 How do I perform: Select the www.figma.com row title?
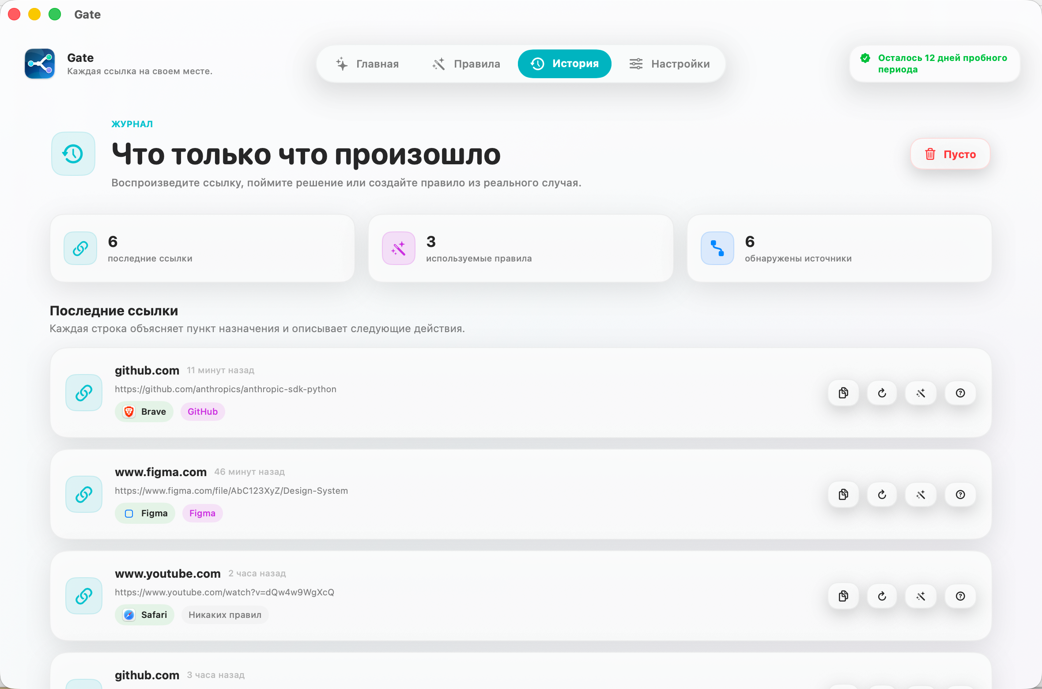(161, 472)
